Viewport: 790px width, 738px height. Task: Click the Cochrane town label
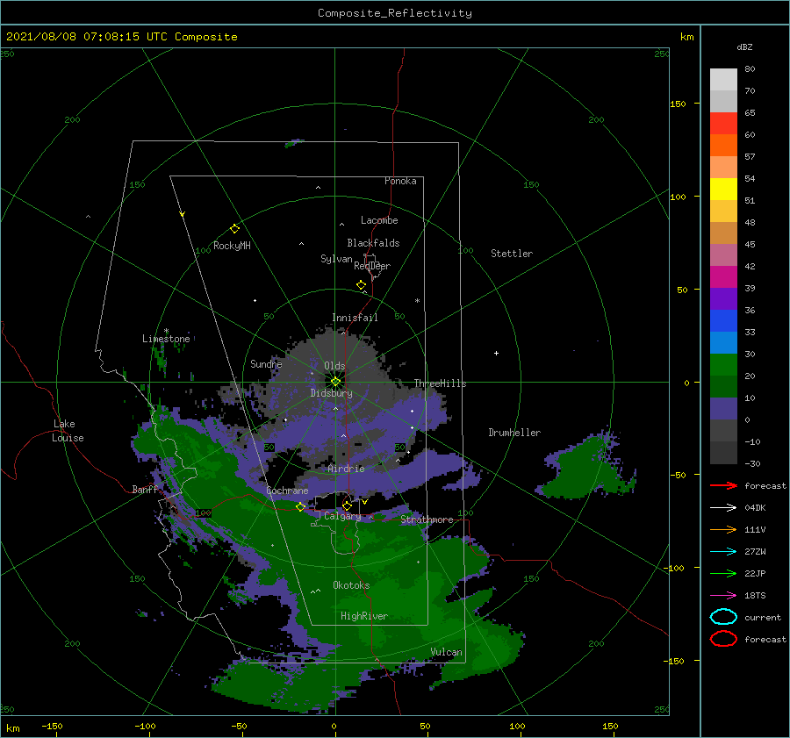pos(287,491)
